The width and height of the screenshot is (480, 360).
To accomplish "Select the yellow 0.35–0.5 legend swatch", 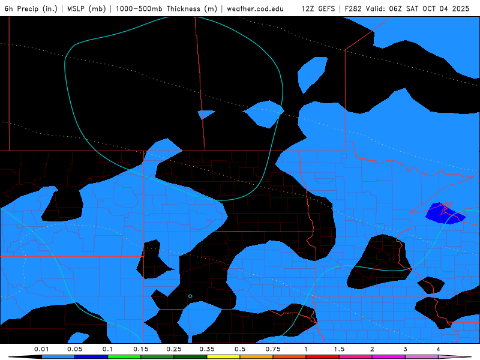I will pos(223,357).
